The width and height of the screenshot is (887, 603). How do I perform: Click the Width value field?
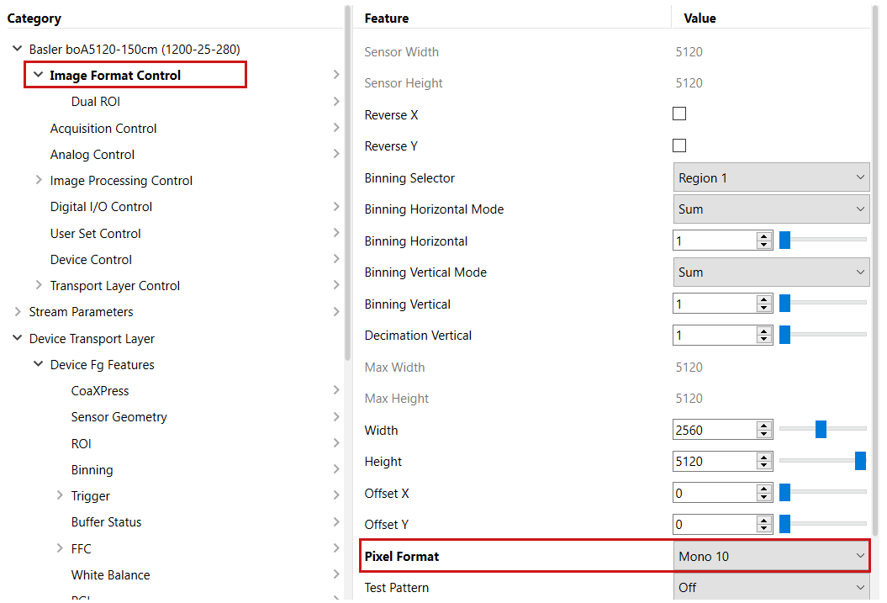click(x=715, y=430)
